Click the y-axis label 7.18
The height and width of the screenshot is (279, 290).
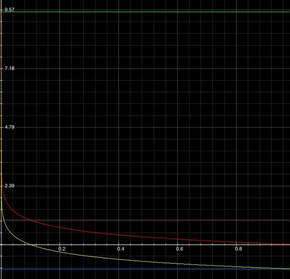click(10, 69)
